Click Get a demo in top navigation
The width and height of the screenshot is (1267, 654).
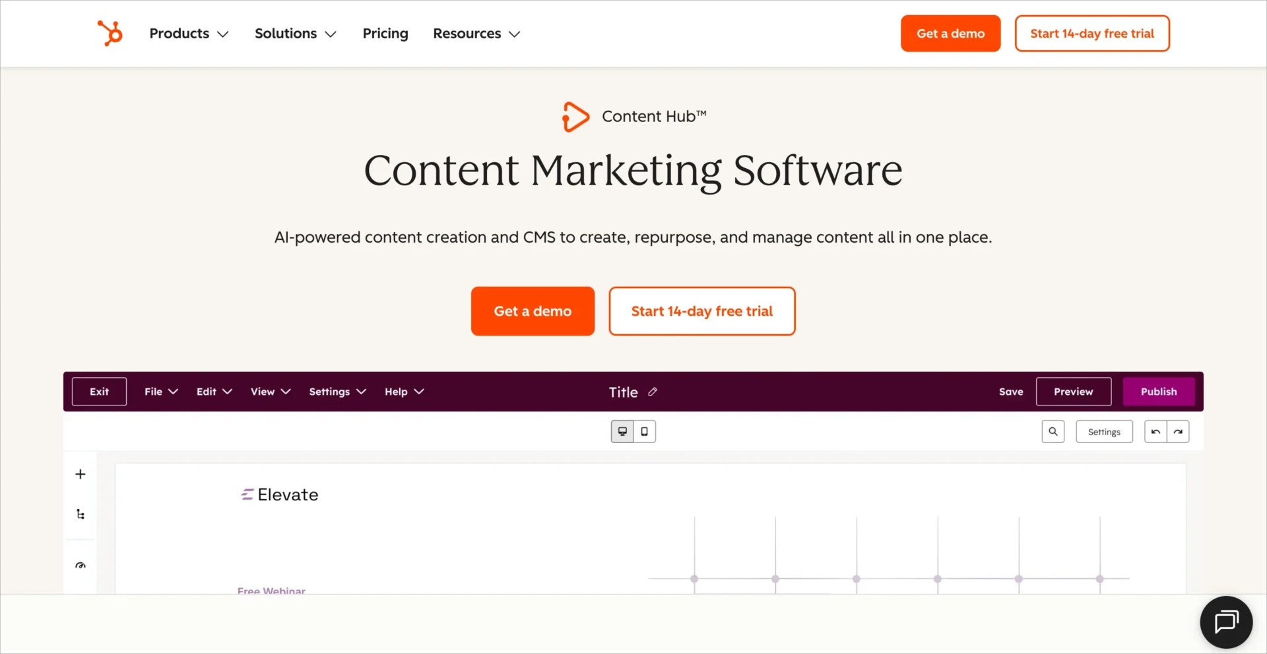point(950,34)
